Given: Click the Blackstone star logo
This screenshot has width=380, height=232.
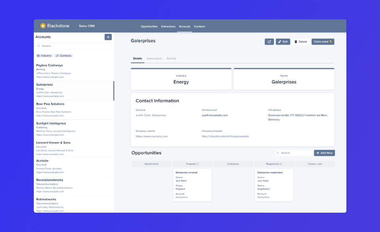Looking at the screenshot, I should [x=43, y=26].
